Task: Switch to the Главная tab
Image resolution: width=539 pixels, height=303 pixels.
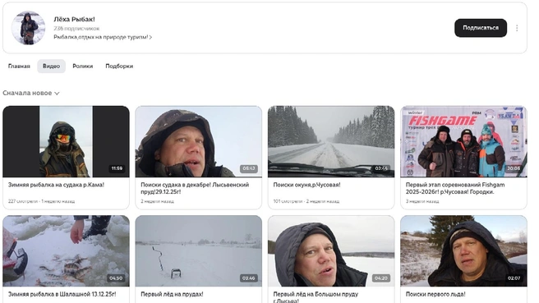Action: 19,66
